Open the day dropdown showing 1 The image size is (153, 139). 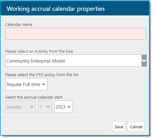tap(45, 107)
